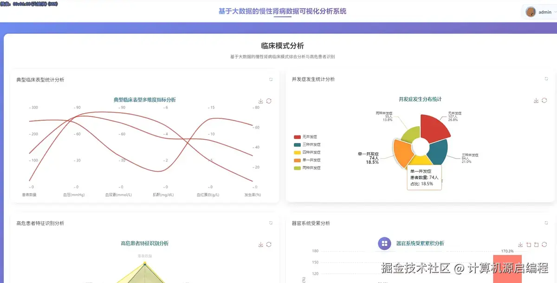Image resolution: width=557 pixels, height=283 pixels.
Task: Refresh the 高危患者特征识别分析 card
Action: pyautogui.click(x=271, y=223)
